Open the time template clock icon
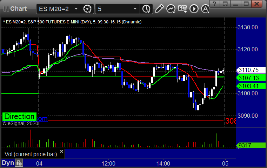This screenshot has height=168, width=267. tap(146, 9)
